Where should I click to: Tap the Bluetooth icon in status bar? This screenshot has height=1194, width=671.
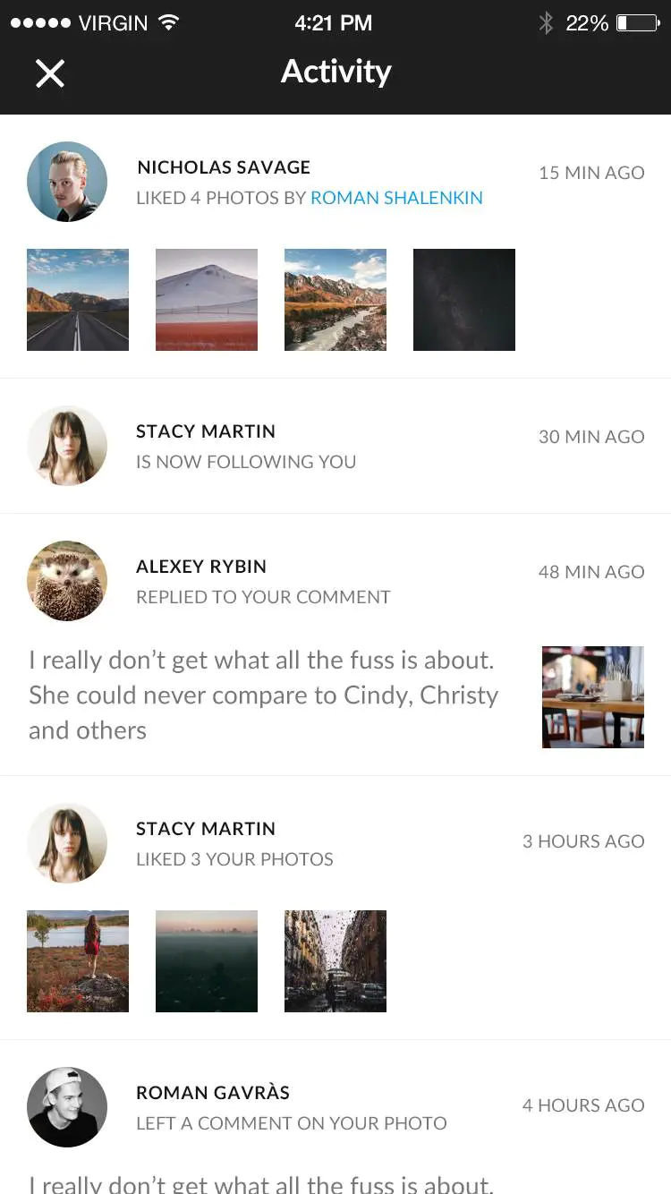pos(546,23)
